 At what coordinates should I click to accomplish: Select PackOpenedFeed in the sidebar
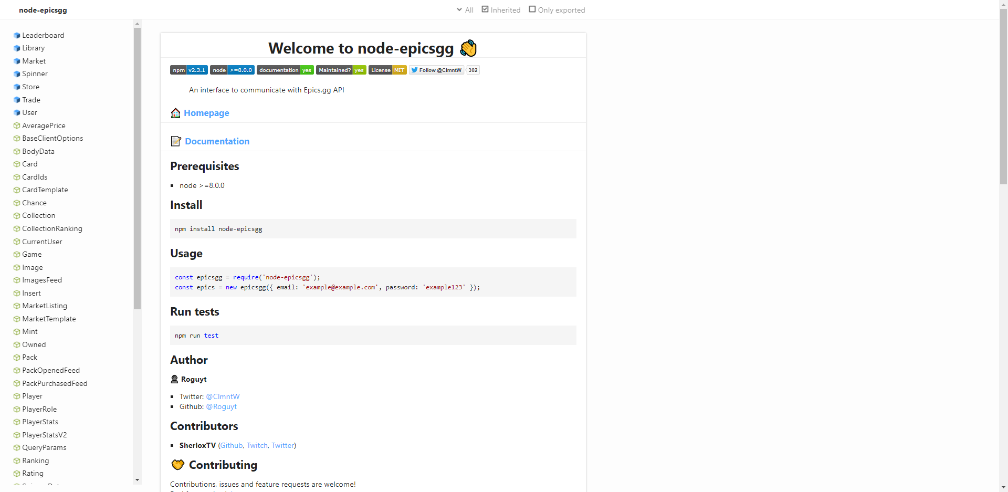(x=51, y=370)
